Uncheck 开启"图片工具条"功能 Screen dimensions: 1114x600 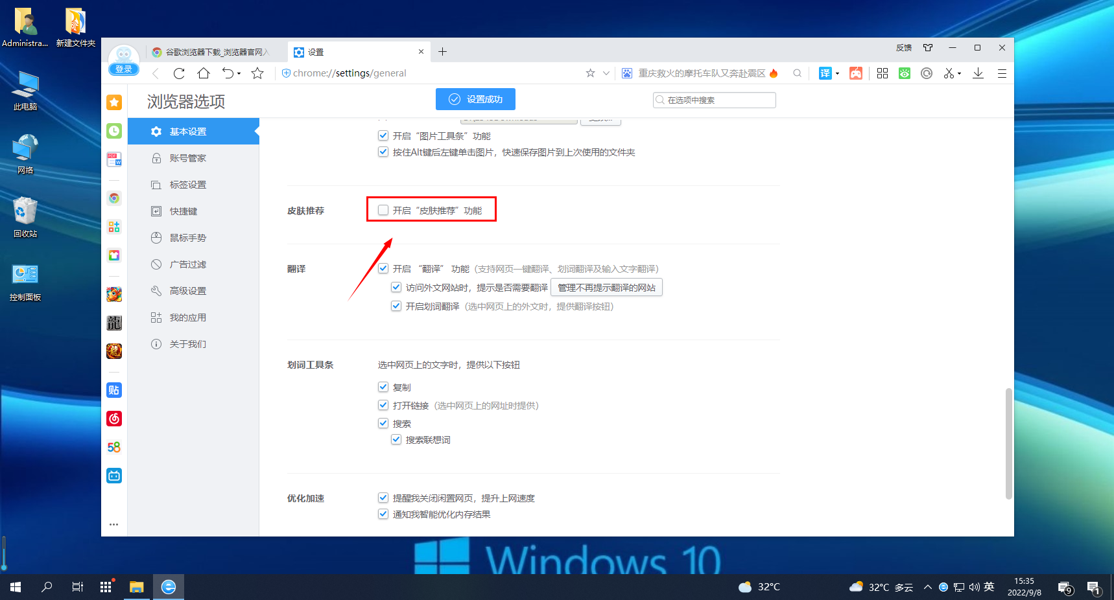tap(383, 135)
